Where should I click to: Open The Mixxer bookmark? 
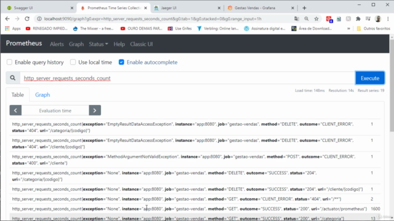pos(93,29)
